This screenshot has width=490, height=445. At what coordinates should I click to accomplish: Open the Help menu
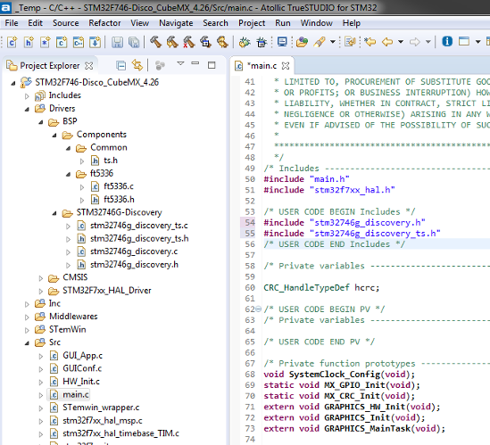352,23
